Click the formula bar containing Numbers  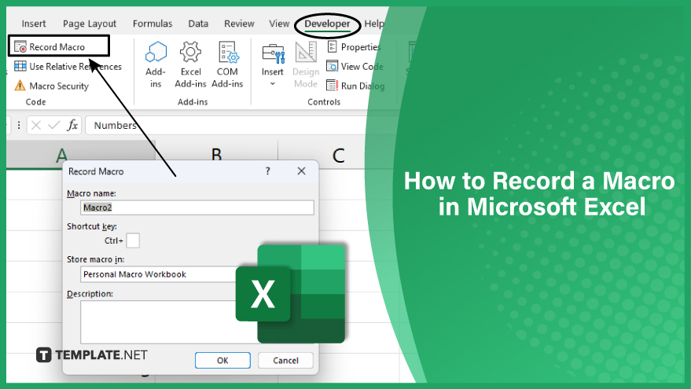click(230, 126)
